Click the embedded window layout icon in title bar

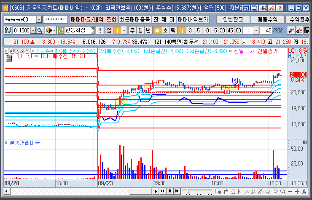[x=246, y=8]
